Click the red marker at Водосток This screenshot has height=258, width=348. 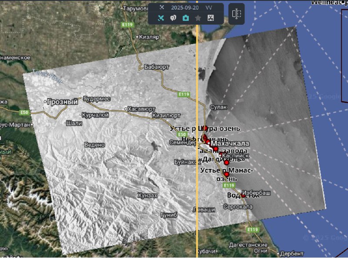tap(243, 195)
